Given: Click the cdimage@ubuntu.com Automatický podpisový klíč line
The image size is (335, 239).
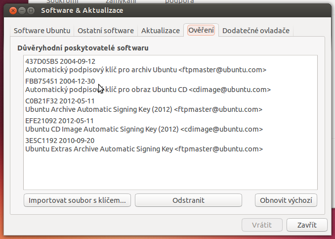Looking at the screenshot, I should click(148, 90).
